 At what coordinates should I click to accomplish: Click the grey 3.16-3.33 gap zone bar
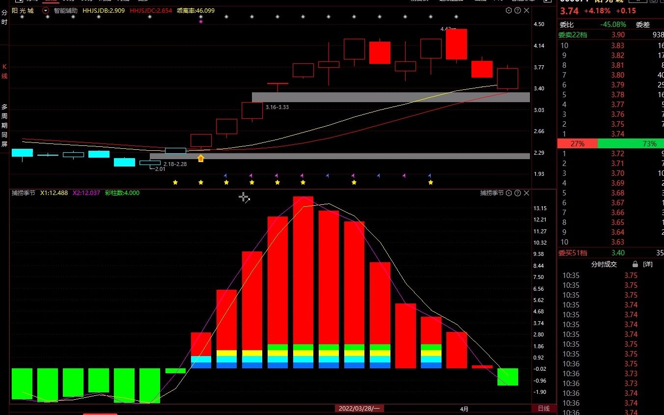391,97
